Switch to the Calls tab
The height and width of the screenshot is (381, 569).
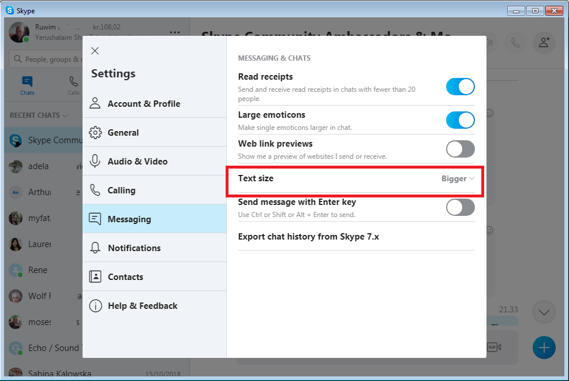pyautogui.click(x=73, y=85)
